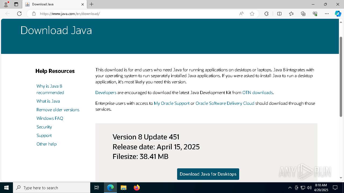This screenshot has width=344, height=193.
Task: Click Download Java for Desktops button
Action: (x=208, y=174)
